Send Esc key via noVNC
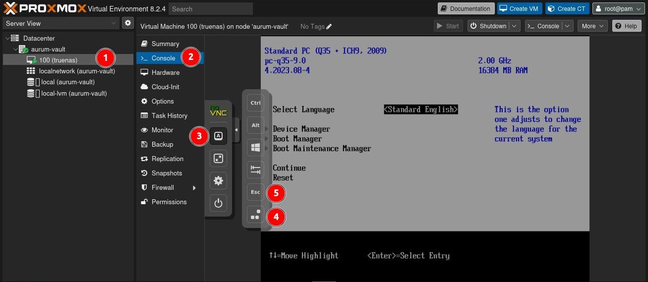648x282 pixels. point(255,192)
